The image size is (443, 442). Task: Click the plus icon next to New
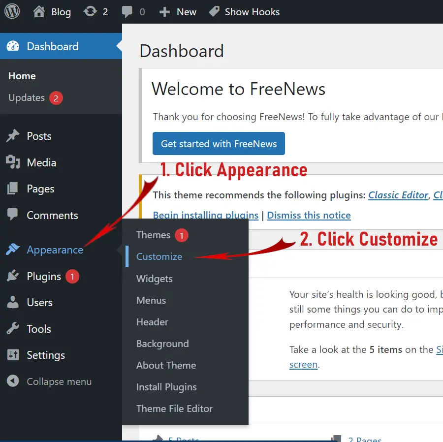[164, 12]
